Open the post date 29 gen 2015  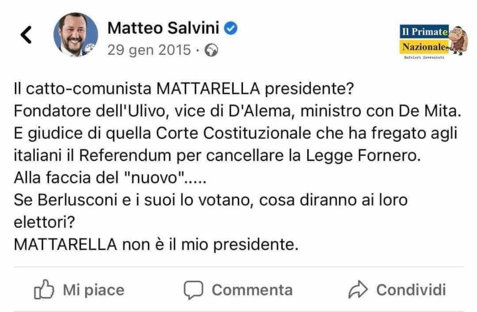tap(149, 50)
